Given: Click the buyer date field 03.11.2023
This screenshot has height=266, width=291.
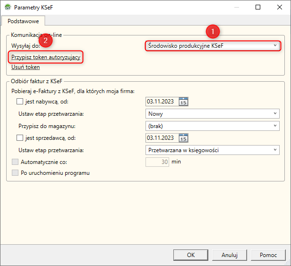Looking at the screenshot, I should pos(161,101).
